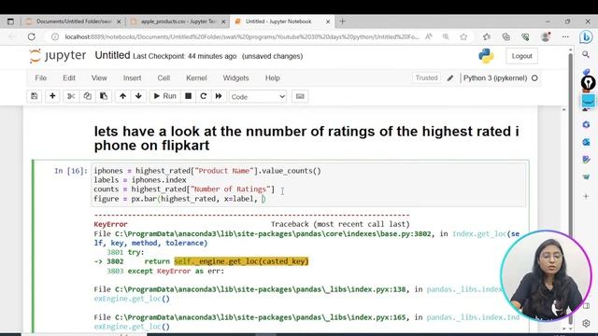Open the Insert menu
This screenshot has height=336, width=598.
[x=133, y=78]
